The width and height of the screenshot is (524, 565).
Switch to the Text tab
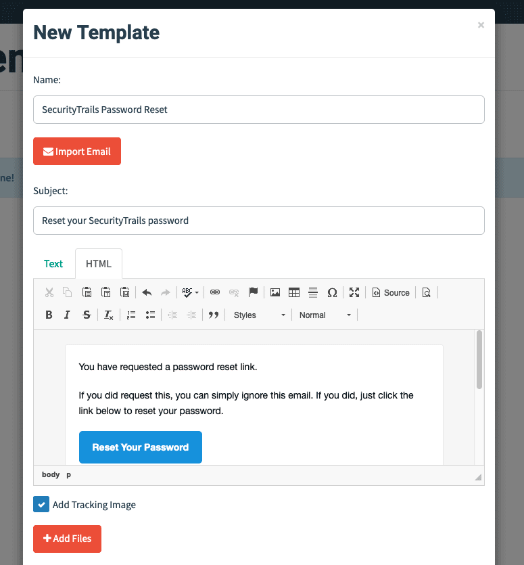pos(53,264)
